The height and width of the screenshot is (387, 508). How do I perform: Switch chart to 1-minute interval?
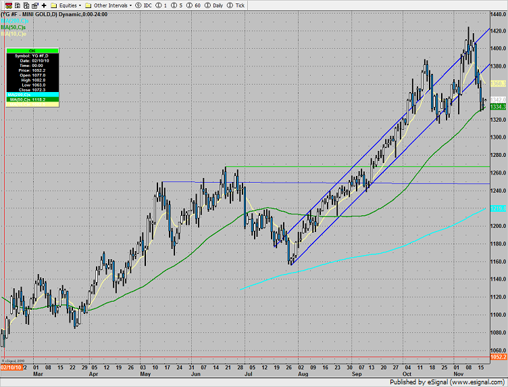[x=161, y=5]
